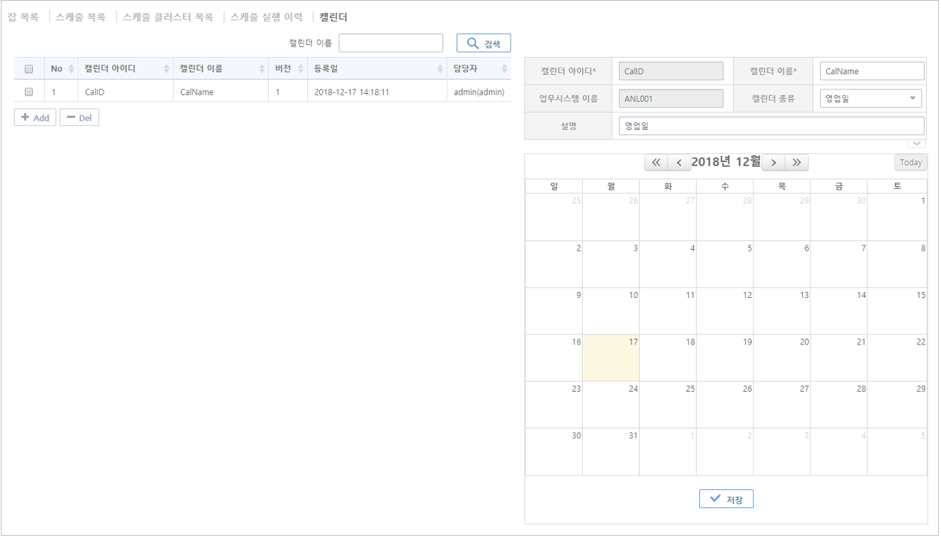Select December 14 in the calendar
Image resolution: width=941 pixels, height=538 pixels.
pos(839,311)
